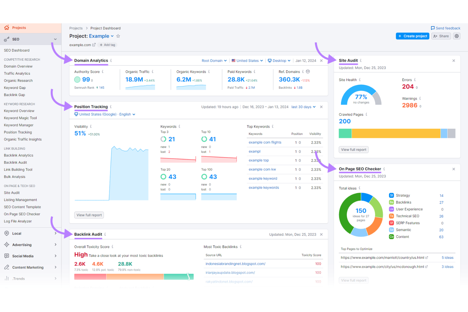Open marriott/country/us.html page link
Viewport: 468px width, 312px height.
382,258
